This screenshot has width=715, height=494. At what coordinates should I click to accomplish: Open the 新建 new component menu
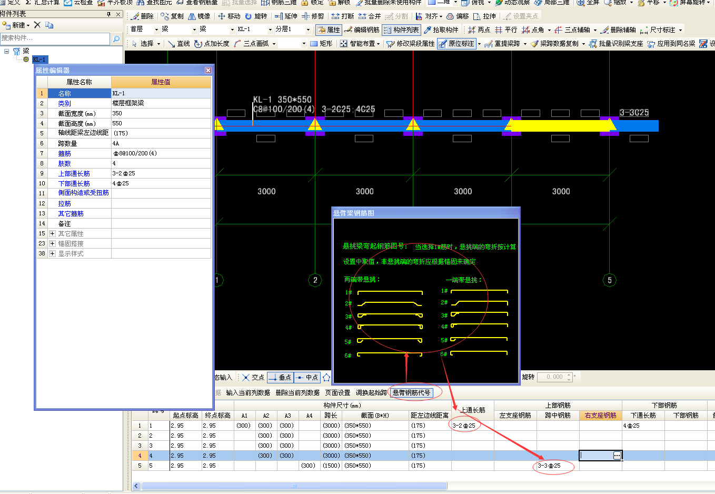pyautogui.click(x=16, y=25)
